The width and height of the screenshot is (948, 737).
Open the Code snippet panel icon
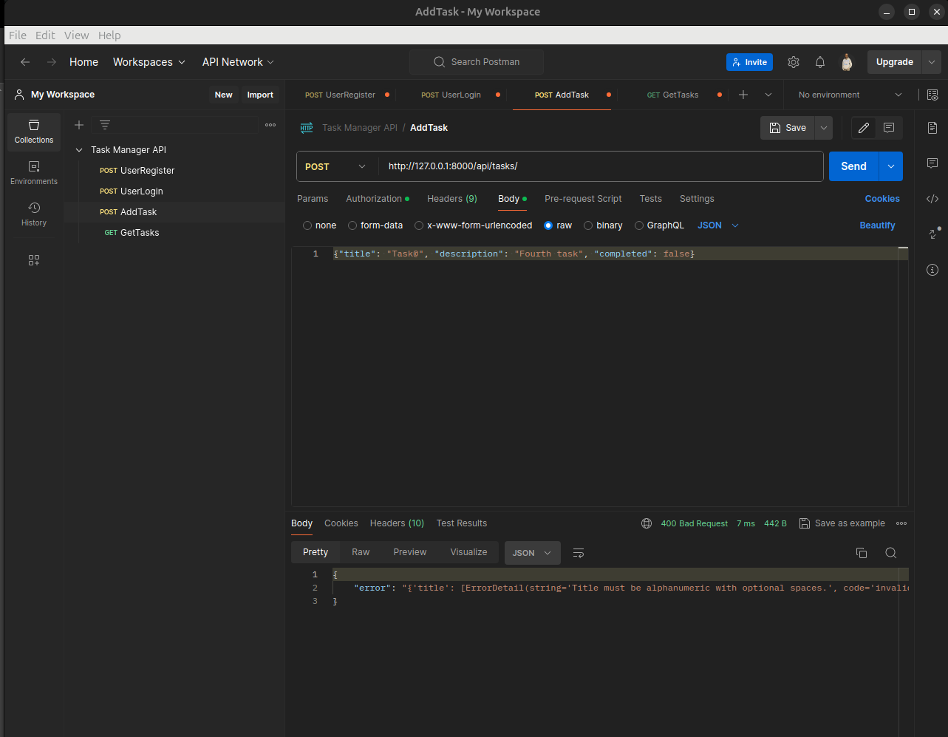(932, 198)
